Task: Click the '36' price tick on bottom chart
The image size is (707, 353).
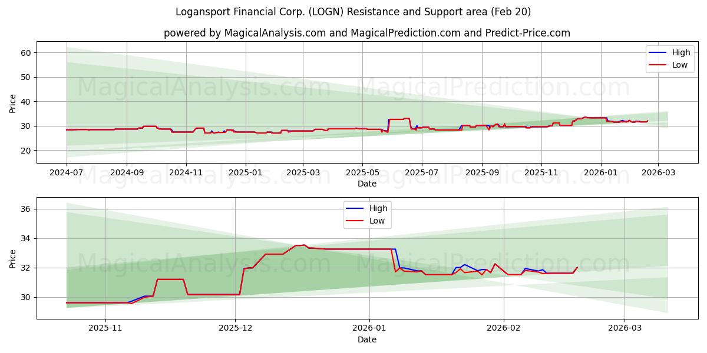Action: pos(27,209)
